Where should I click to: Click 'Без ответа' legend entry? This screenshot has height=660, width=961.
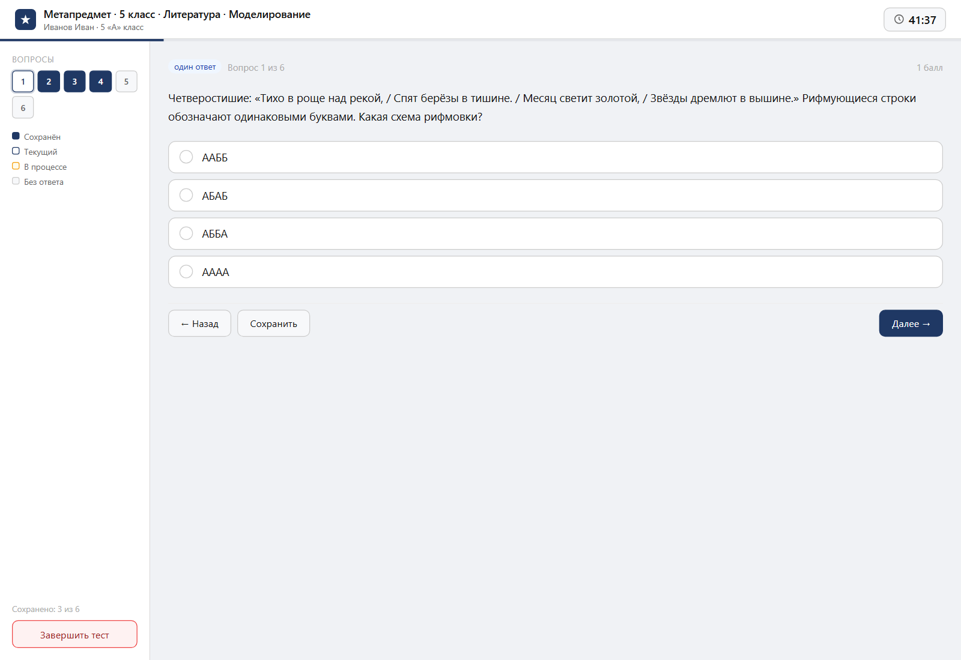[x=38, y=182]
